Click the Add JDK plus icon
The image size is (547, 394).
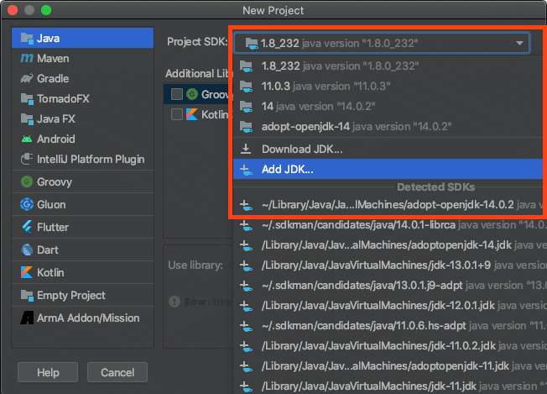click(246, 170)
